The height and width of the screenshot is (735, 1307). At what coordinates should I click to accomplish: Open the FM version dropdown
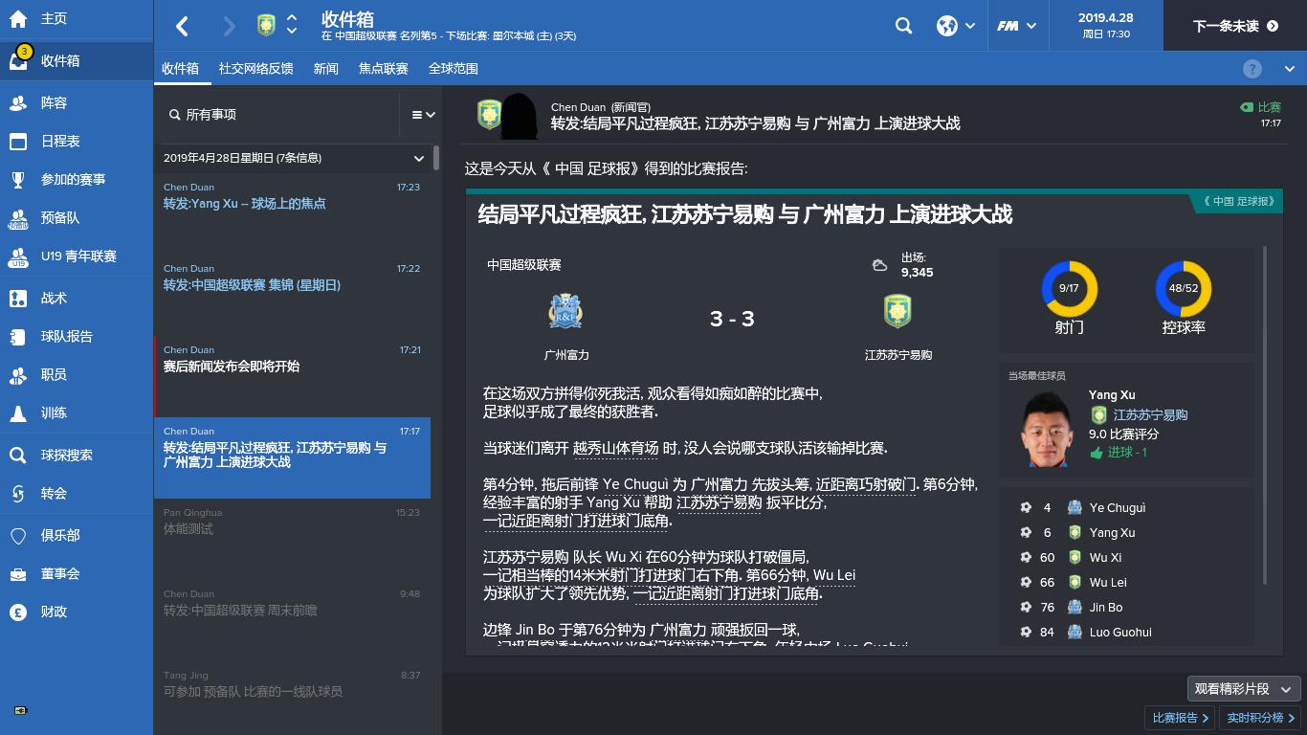(x=1017, y=26)
